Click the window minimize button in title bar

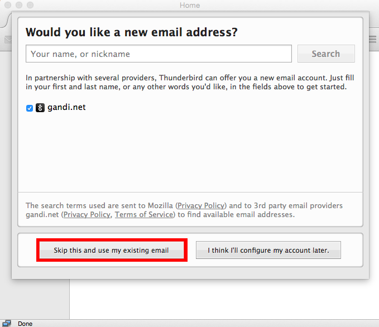click(19, 5)
